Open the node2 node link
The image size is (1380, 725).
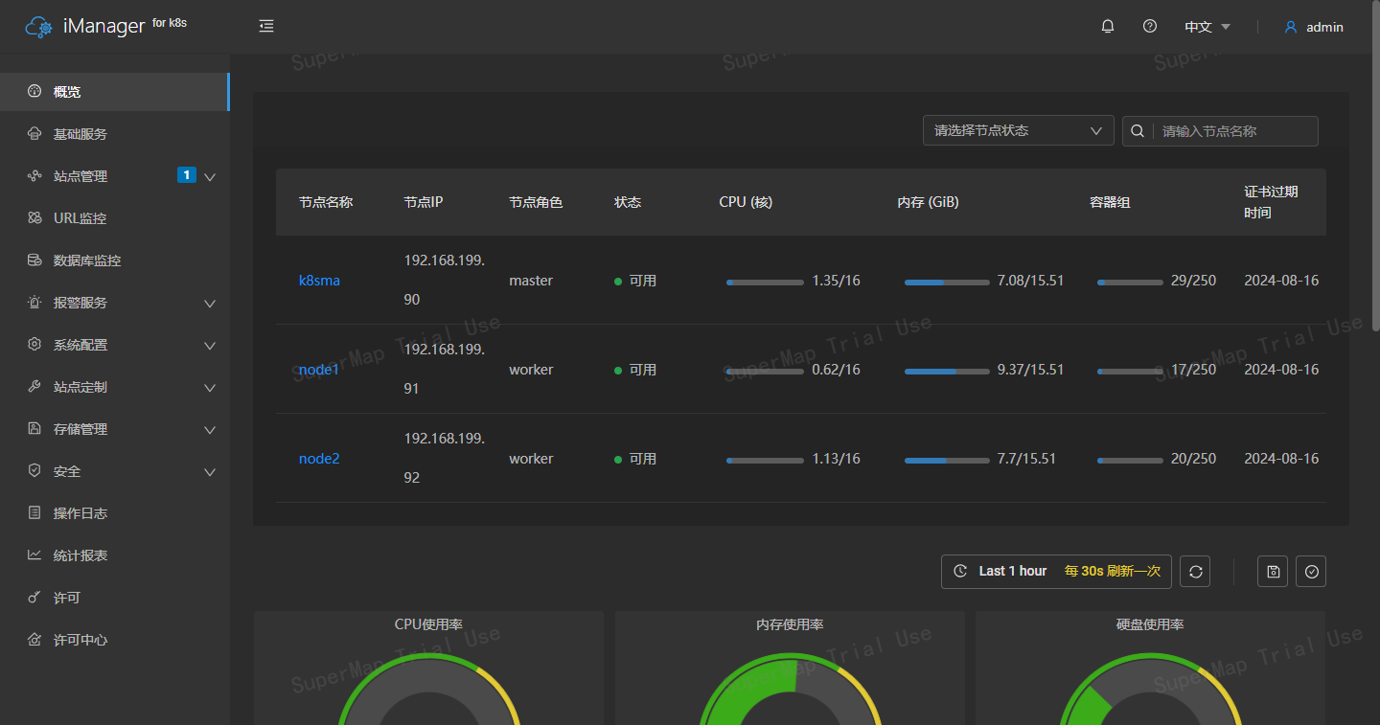click(x=319, y=459)
